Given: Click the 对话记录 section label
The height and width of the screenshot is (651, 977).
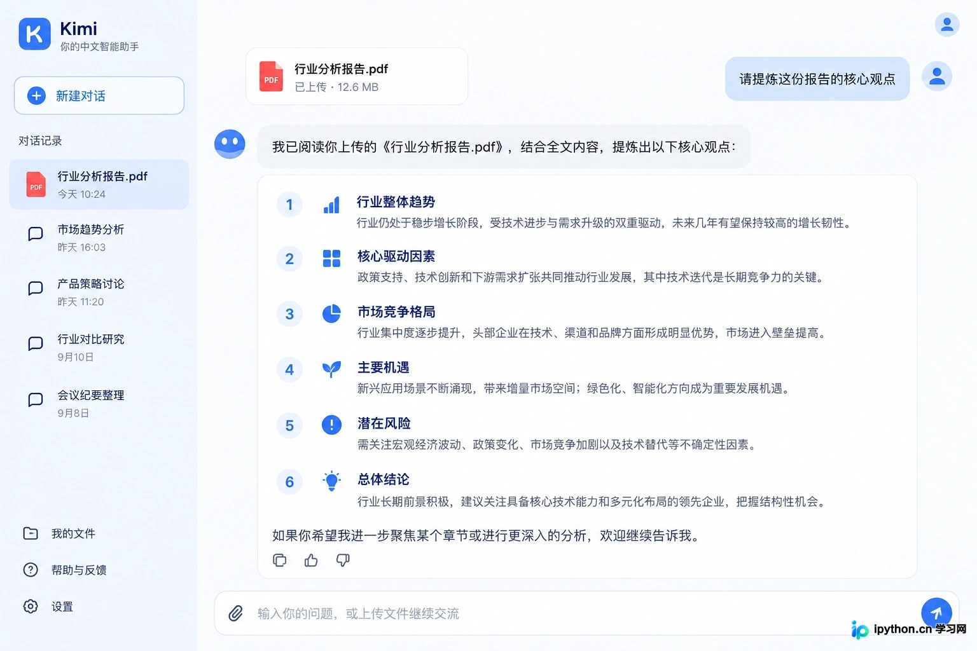Looking at the screenshot, I should click(40, 140).
